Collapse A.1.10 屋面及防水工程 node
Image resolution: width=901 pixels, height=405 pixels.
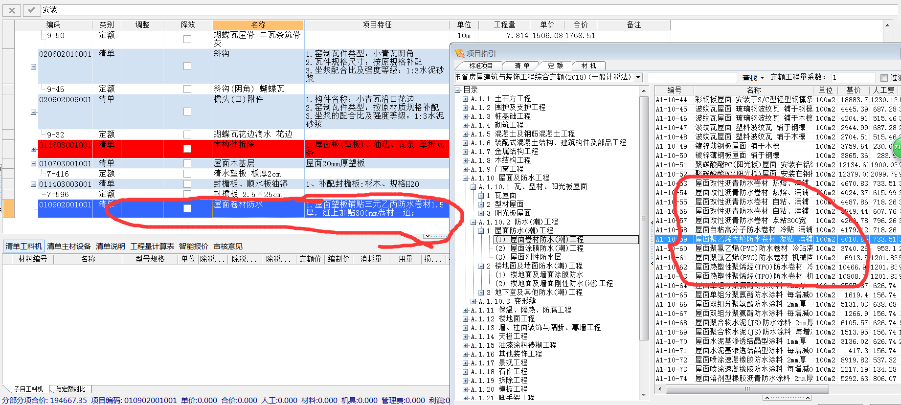(466, 178)
